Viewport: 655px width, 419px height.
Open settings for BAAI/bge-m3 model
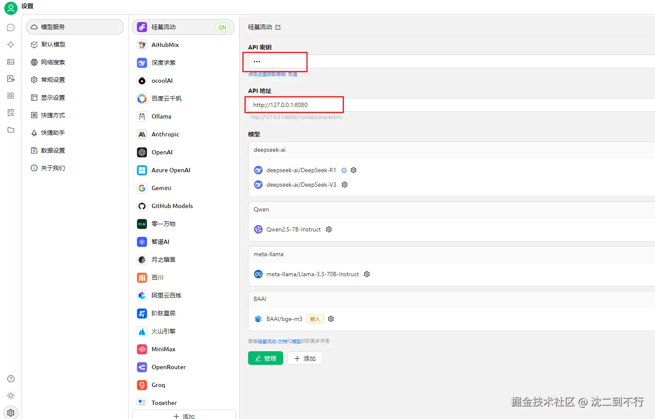click(x=331, y=319)
